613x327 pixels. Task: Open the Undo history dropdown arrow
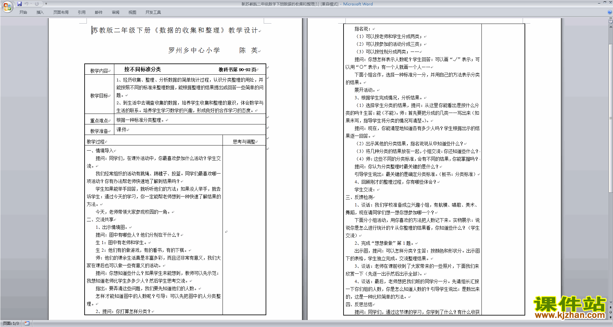[x=31, y=4]
